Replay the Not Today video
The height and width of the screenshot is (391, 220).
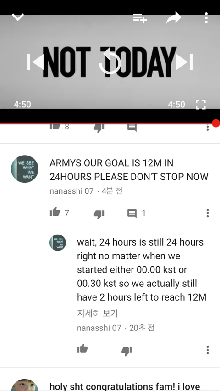point(110,61)
